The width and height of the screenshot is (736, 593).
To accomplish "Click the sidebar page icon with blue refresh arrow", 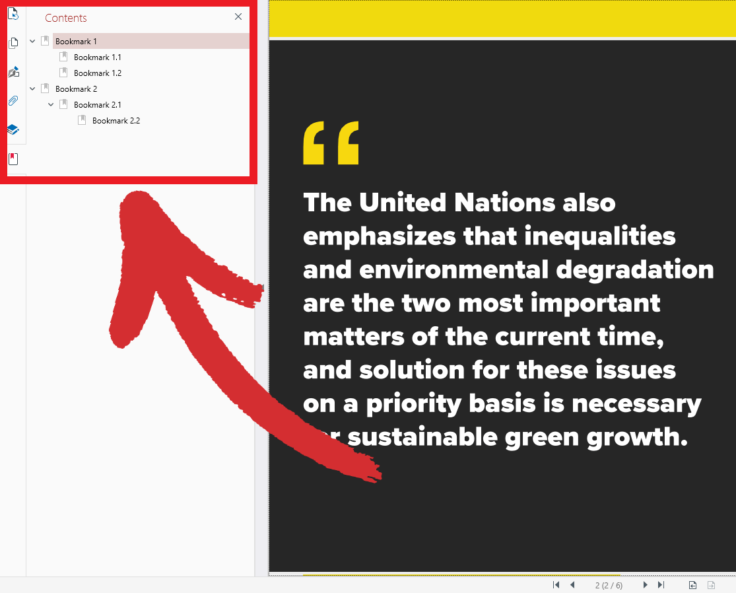I will click(13, 14).
